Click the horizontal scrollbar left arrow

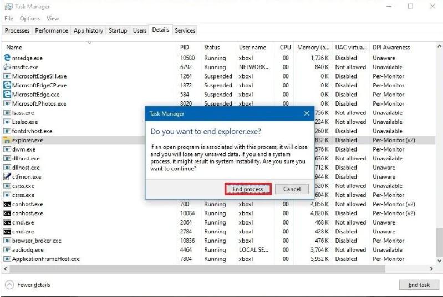pos(6,269)
